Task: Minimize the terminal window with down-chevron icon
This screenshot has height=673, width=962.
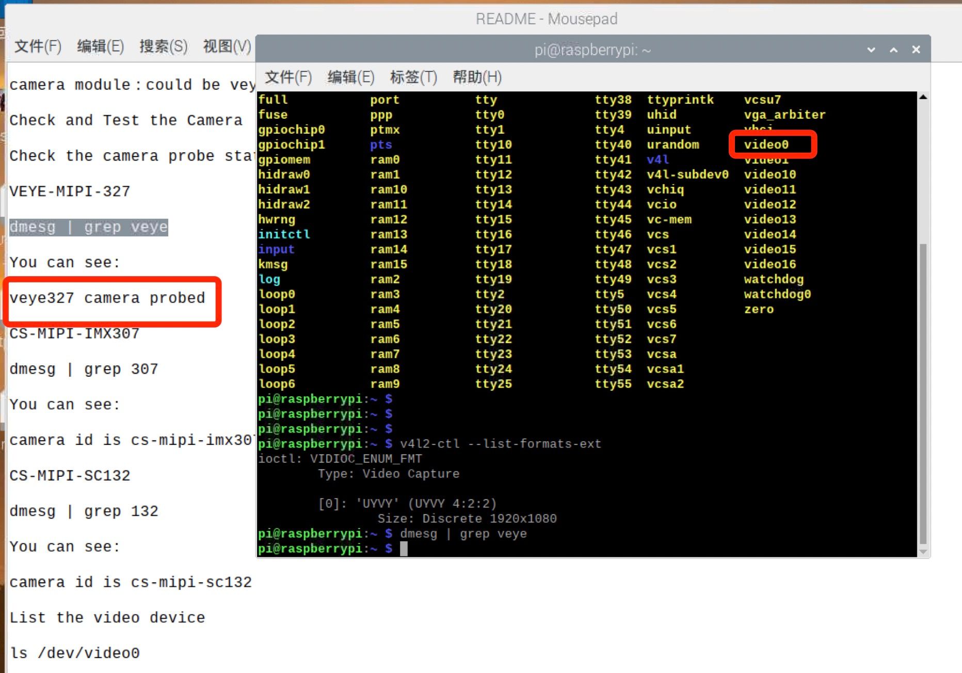Action: pos(871,50)
